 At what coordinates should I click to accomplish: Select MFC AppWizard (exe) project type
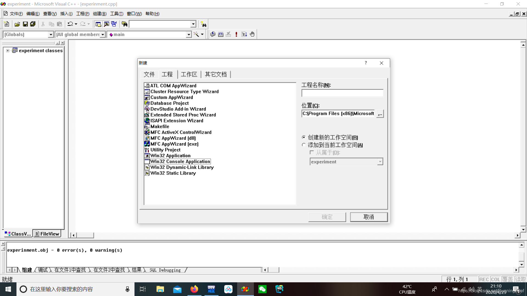tap(174, 144)
